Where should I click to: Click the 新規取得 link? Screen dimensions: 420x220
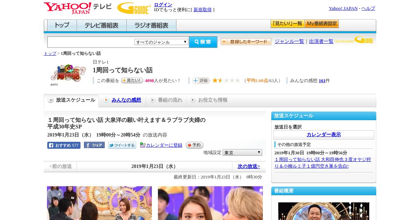[203, 9]
